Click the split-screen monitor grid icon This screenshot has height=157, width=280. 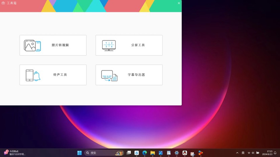point(109,46)
